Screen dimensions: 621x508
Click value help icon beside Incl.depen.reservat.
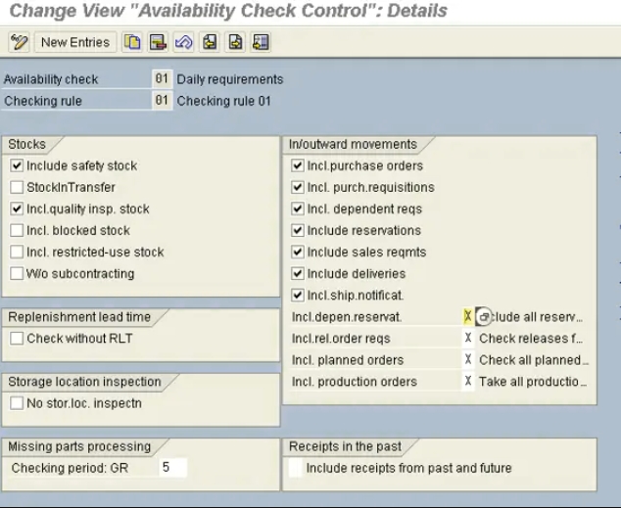(x=482, y=317)
